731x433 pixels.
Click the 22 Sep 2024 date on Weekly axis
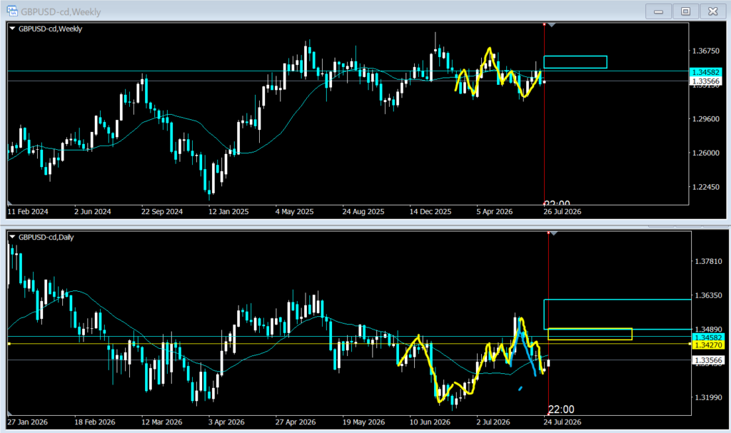pos(162,212)
